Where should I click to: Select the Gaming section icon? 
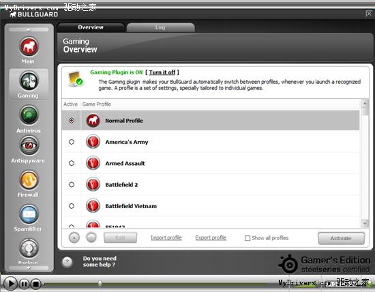point(29,81)
